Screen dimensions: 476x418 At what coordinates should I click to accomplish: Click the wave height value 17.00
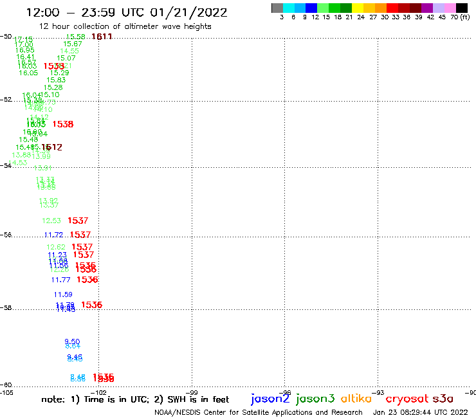(x=24, y=45)
